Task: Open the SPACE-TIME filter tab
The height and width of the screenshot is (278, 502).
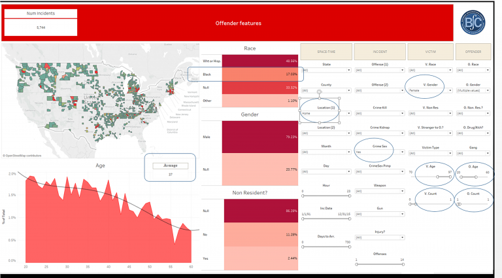Action: tap(326, 52)
